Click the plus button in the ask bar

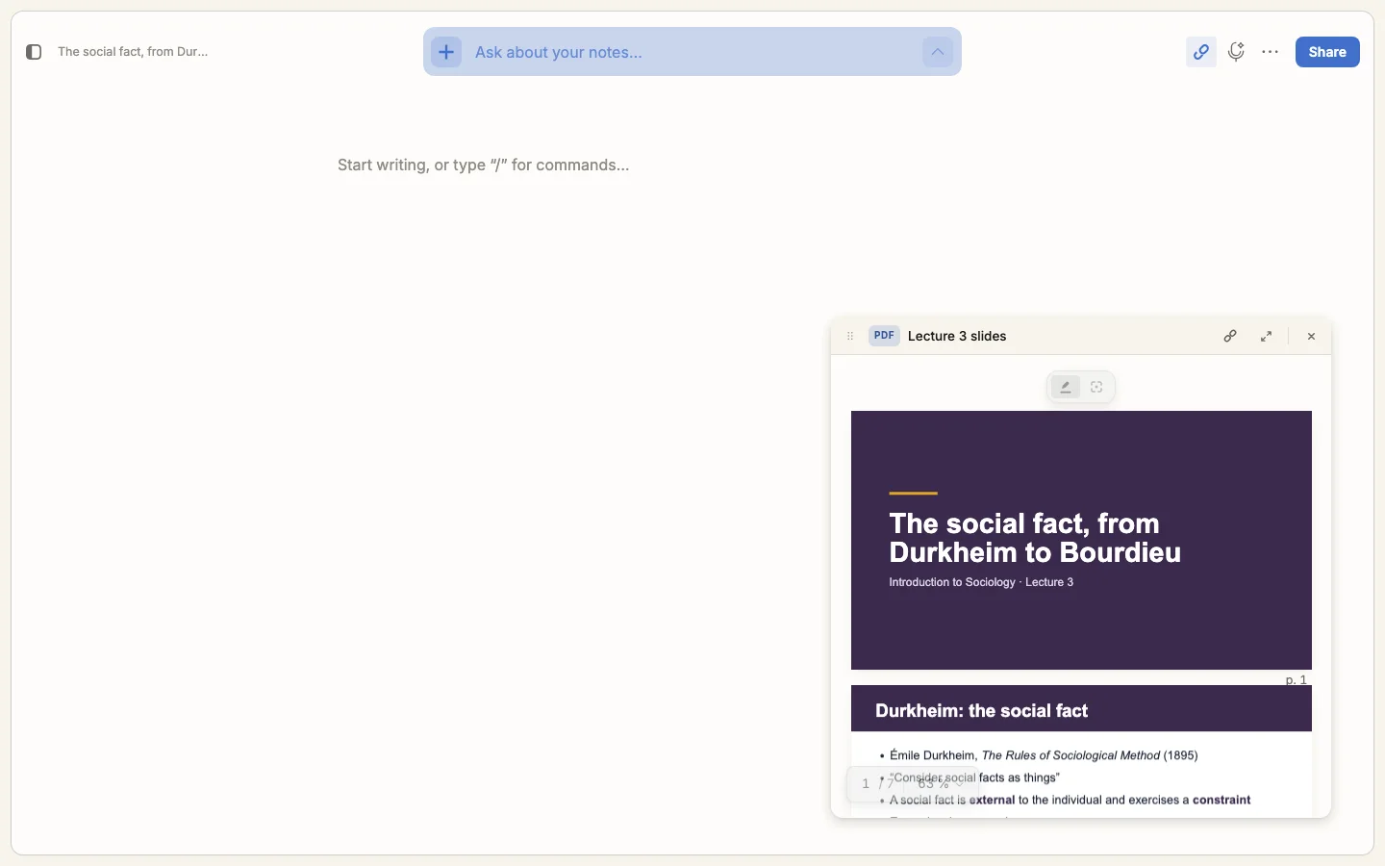[446, 52]
